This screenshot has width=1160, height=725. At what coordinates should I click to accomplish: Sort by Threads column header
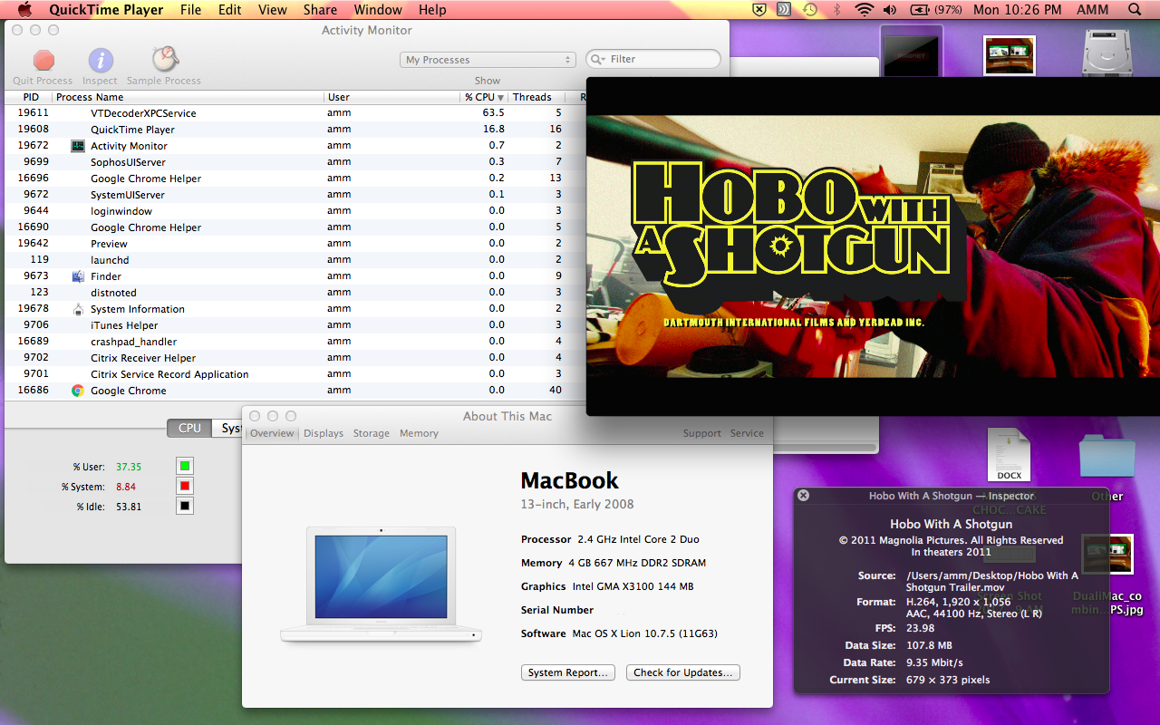[x=536, y=97]
